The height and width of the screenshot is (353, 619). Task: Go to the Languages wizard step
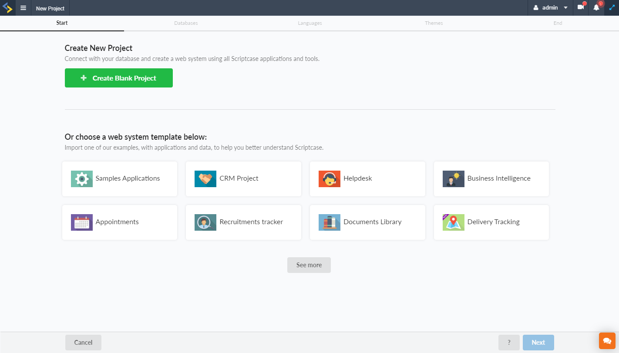click(x=310, y=23)
